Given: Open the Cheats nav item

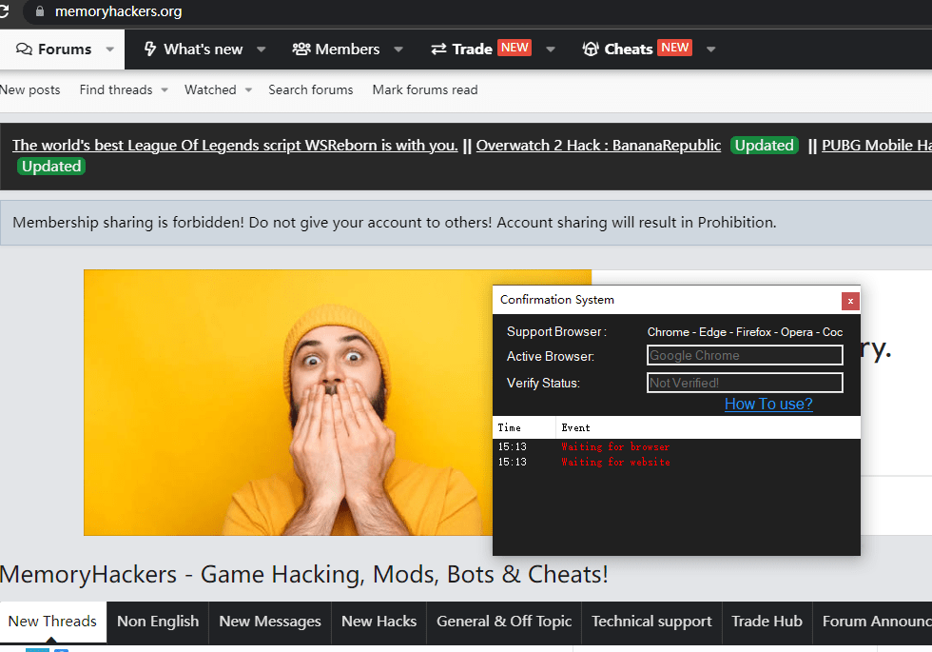Looking at the screenshot, I should (629, 49).
